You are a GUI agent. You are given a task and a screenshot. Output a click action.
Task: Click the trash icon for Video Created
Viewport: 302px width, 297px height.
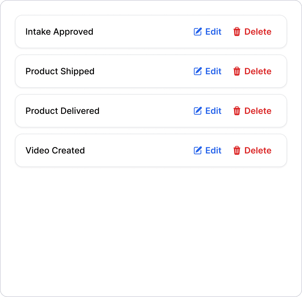(237, 150)
